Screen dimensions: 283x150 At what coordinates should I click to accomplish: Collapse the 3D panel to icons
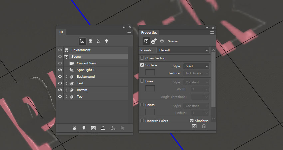point(124,27)
